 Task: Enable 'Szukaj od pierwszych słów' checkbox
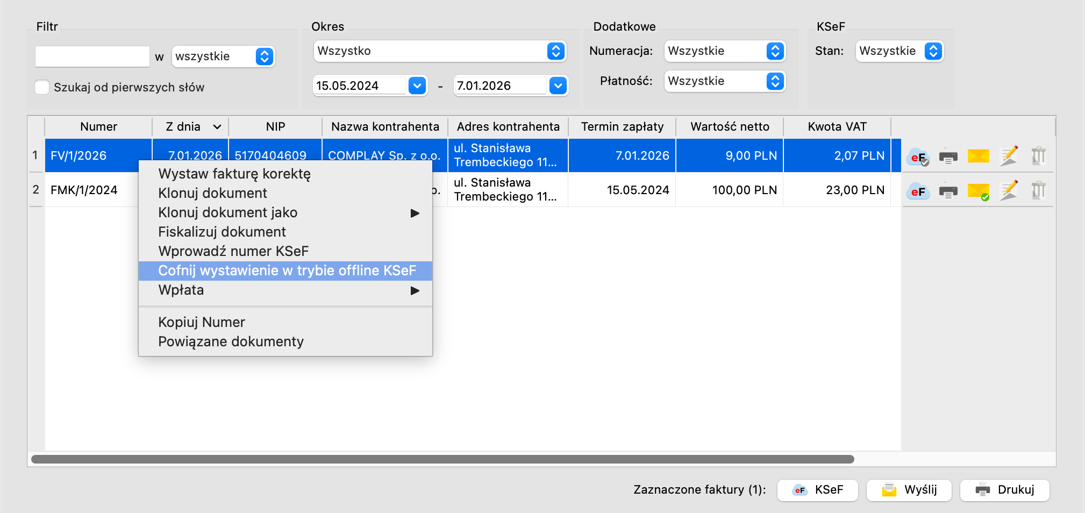point(42,87)
